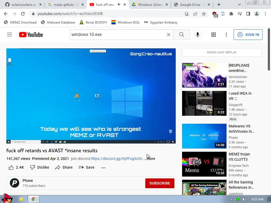Open the Angry Birds start button
The height and width of the screenshot is (203, 271).
[7, 199]
